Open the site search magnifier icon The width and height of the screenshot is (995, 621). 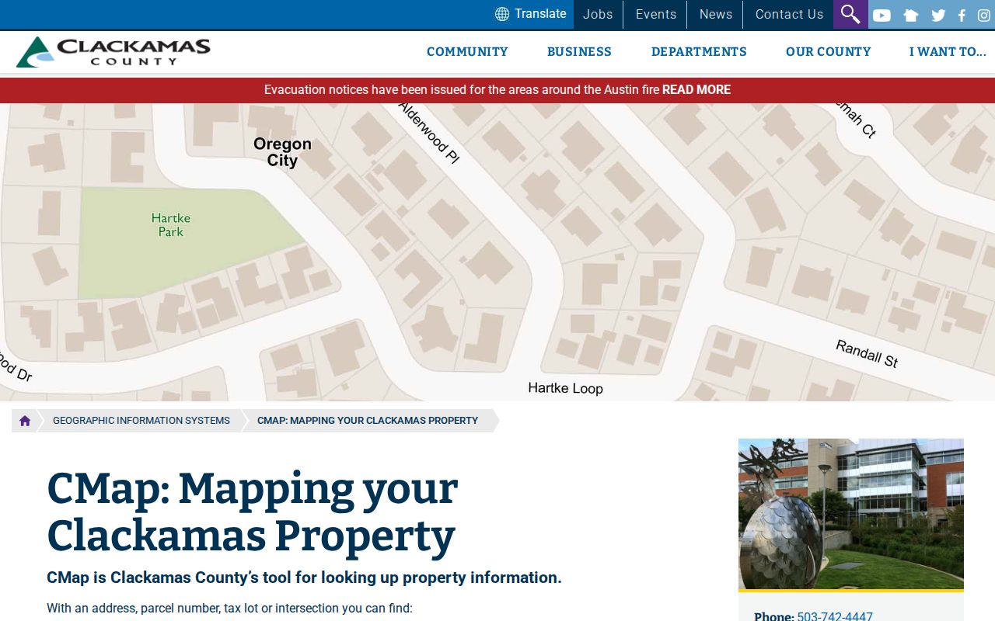click(x=850, y=14)
